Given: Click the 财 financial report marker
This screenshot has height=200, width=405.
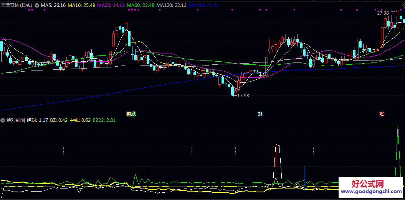Looking at the screenshot, I should tap(260, 114).
